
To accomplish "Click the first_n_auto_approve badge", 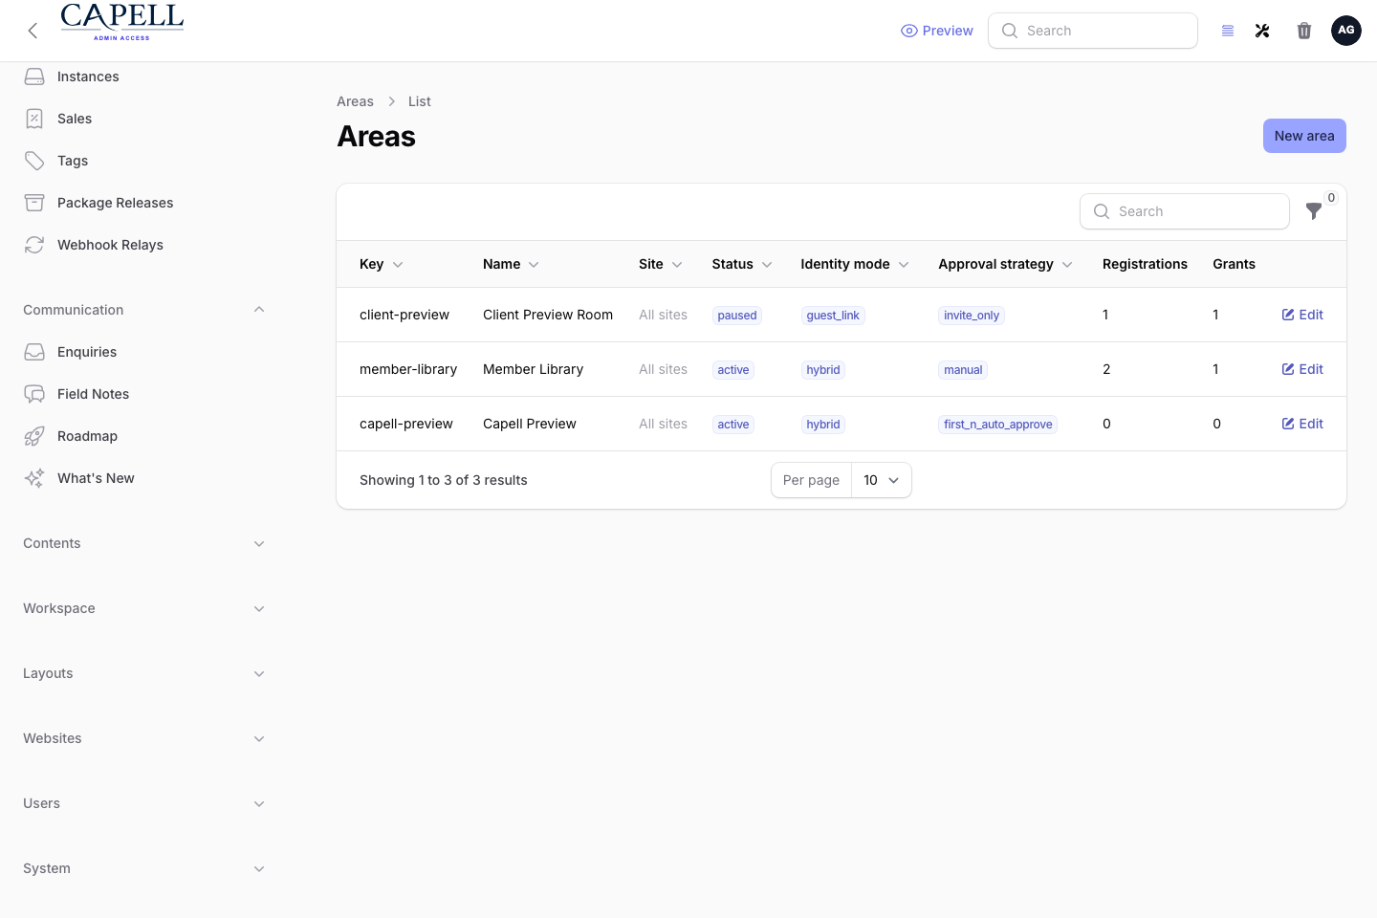I will (x=998, y=425).
